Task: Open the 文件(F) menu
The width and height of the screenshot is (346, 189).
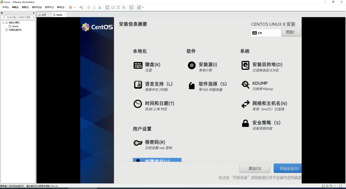Action: tap(5, 7)
